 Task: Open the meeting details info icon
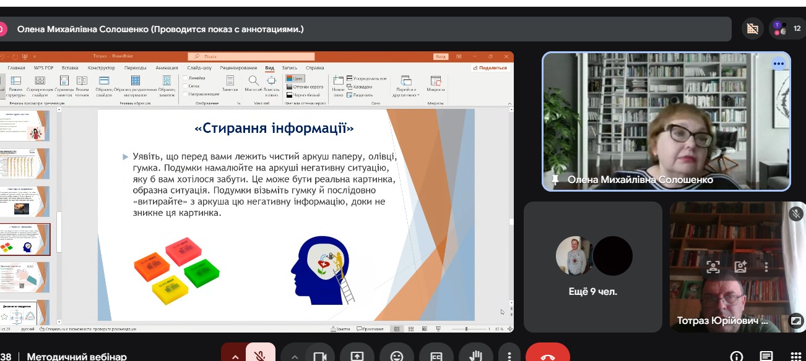pos(737,356)
